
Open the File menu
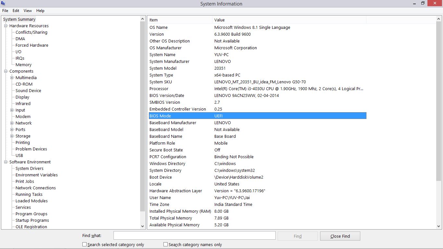5,11
